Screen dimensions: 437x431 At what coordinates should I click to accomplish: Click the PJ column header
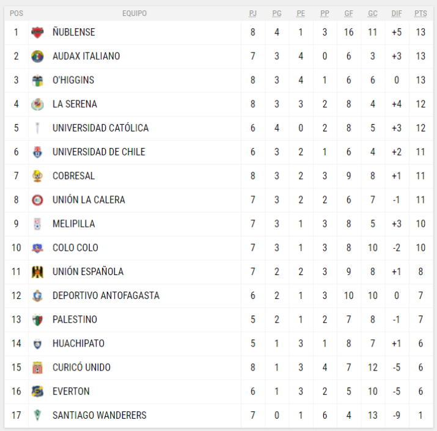pyautogui.click(x=253, y=13)
